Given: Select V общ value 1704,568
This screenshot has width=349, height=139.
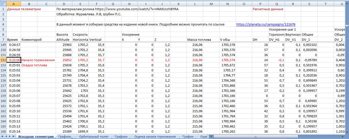Looking at the screenshot, I should 227,80.
